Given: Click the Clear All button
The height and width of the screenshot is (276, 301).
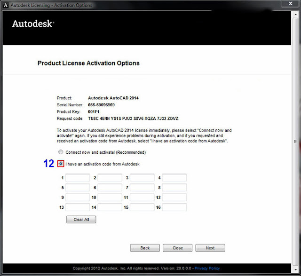Looking at the screenshot, I should [x=81, y=220].
